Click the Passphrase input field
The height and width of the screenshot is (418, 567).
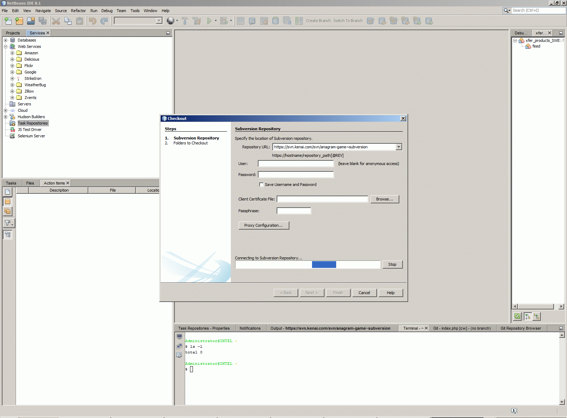coord(294,211)
